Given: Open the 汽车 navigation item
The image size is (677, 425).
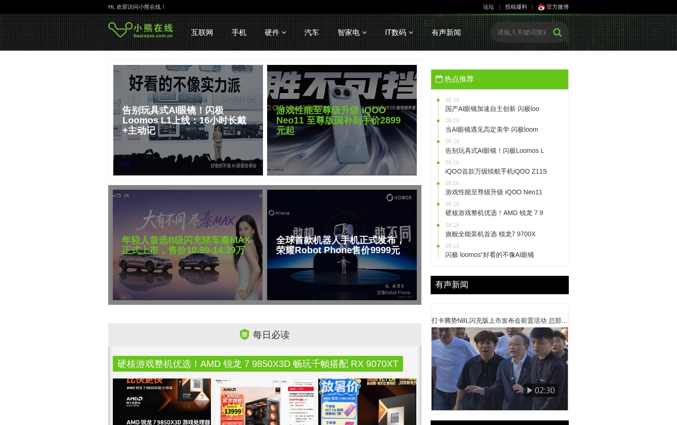Looking at the screenshot, I should 311,32.
